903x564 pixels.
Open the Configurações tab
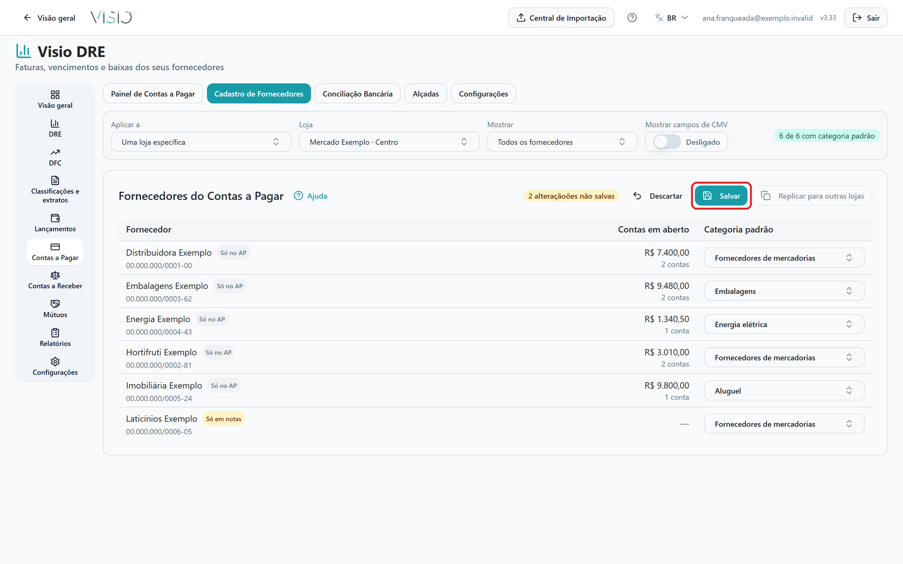pos(483,94)
